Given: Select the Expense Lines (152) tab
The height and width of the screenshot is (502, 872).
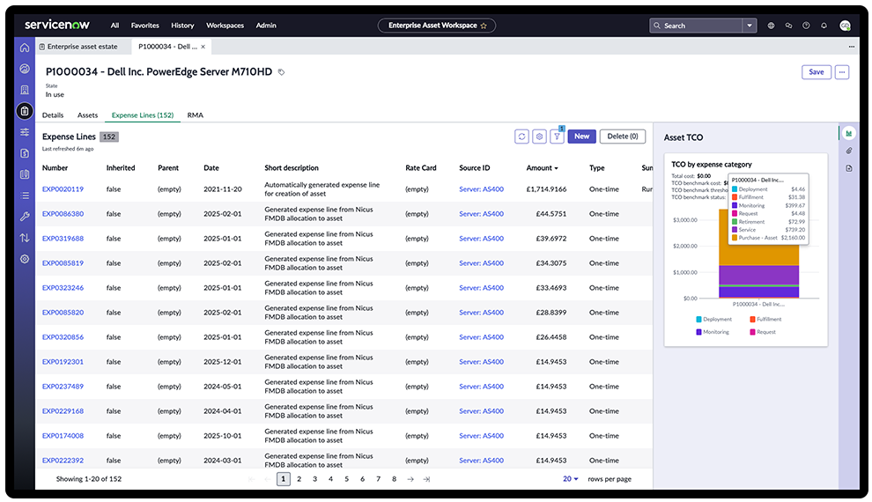Looking at the screenshot, I should (143, 115).
